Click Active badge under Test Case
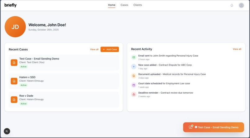The image size is (250, 138). coord(24,67)
